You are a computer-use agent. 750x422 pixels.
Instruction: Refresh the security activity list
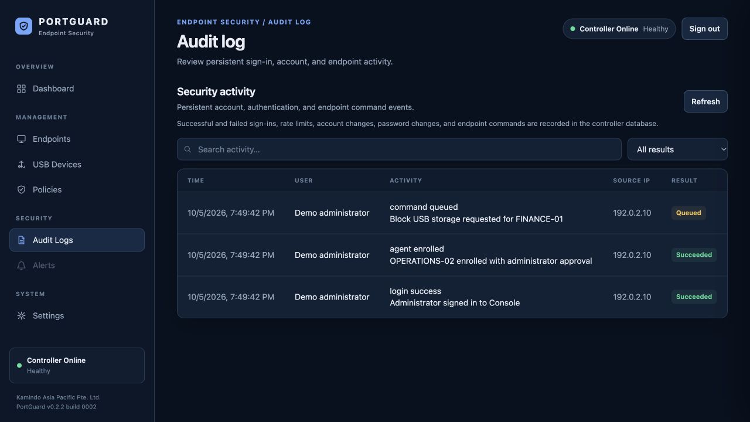[x=705, y=101]
